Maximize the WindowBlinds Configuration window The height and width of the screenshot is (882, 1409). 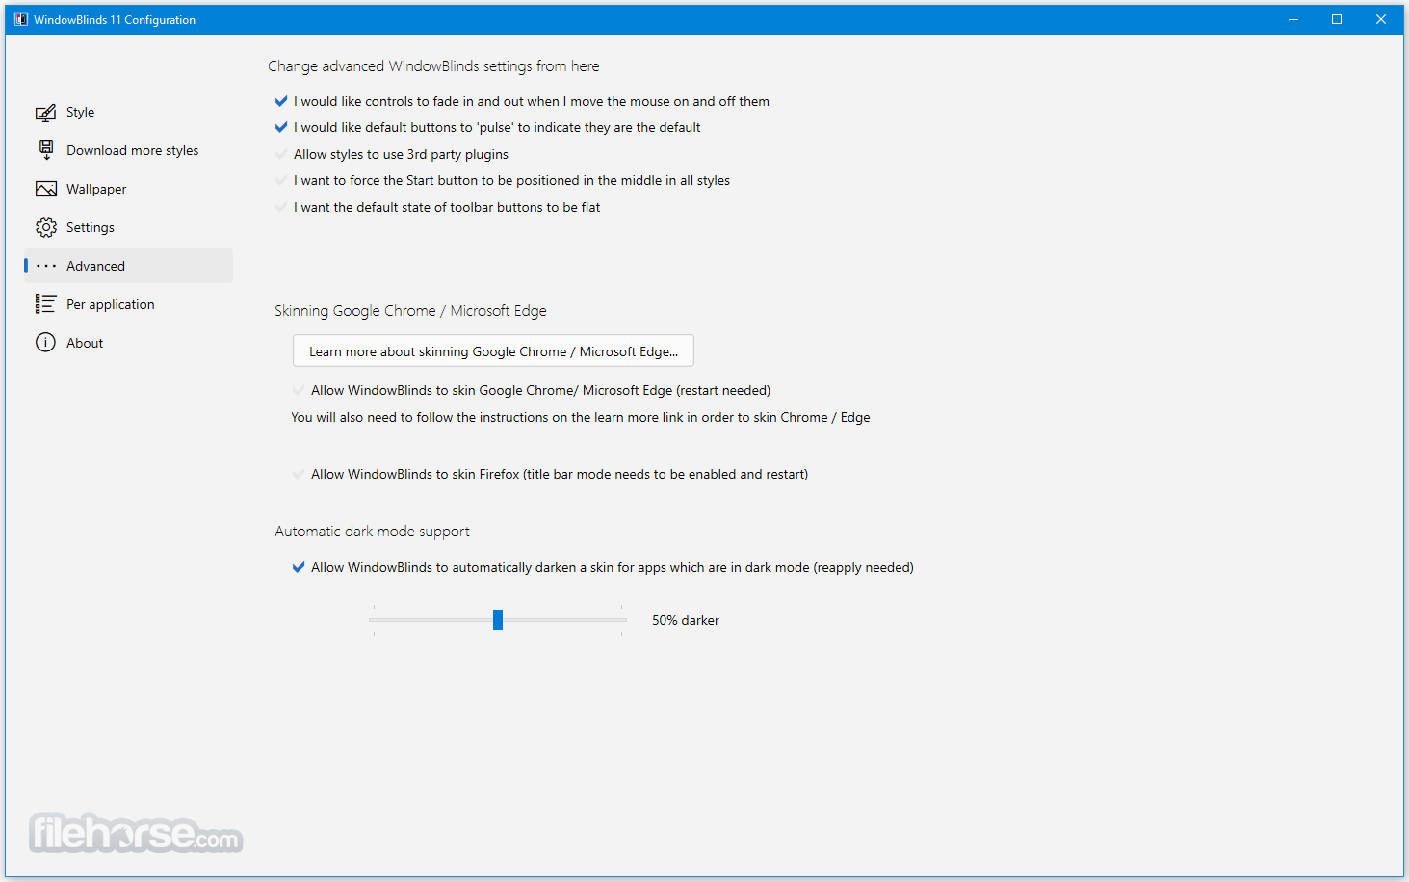tap(1337, 19)
